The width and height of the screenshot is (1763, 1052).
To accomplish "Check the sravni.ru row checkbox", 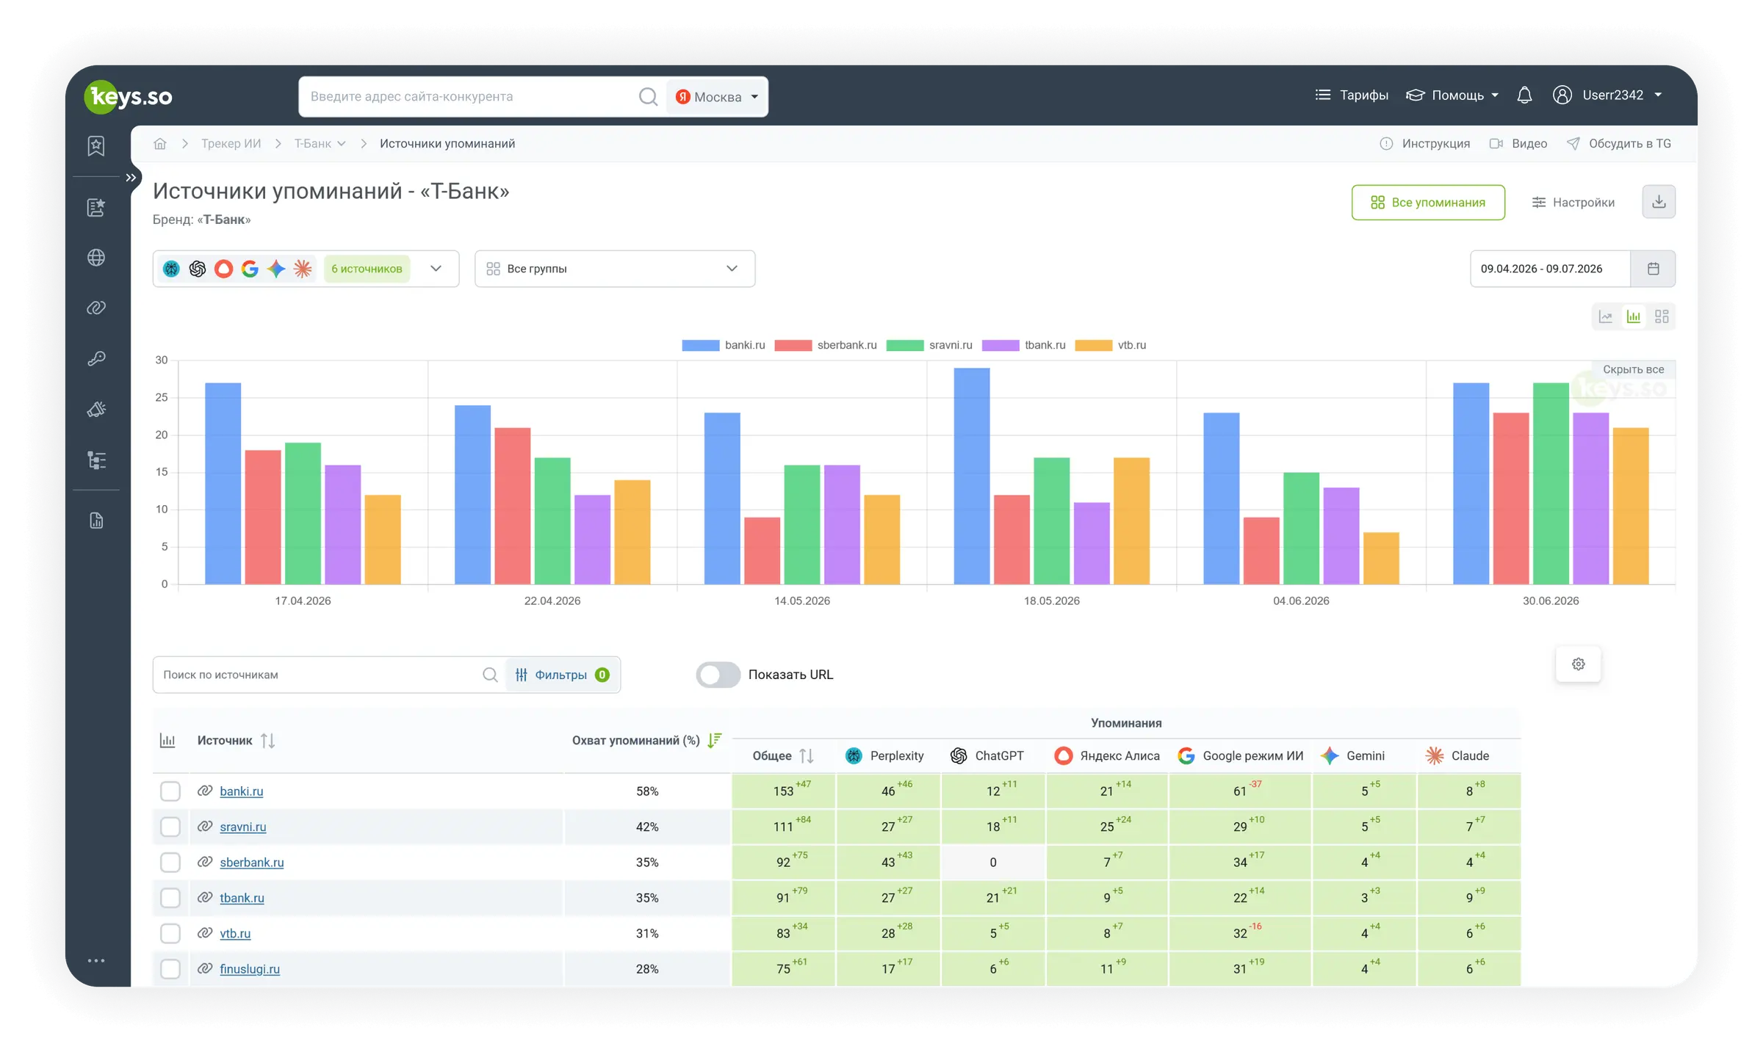I will 170,827.
